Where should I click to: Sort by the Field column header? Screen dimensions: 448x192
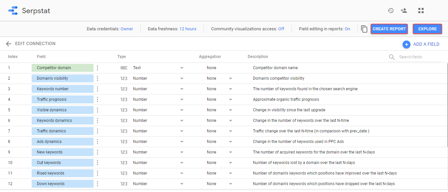pyautogui.click(x=41, y=57)
